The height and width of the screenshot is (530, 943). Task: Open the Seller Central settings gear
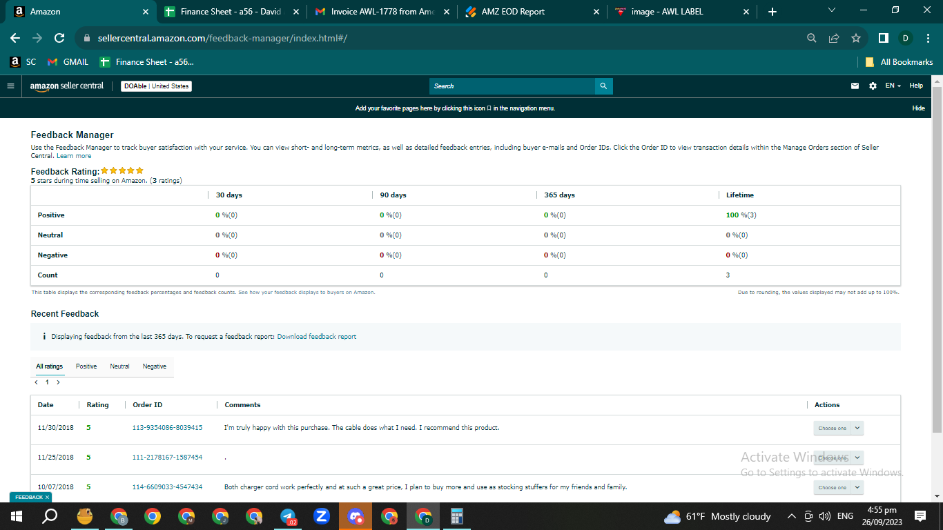[x=873, y=86]
